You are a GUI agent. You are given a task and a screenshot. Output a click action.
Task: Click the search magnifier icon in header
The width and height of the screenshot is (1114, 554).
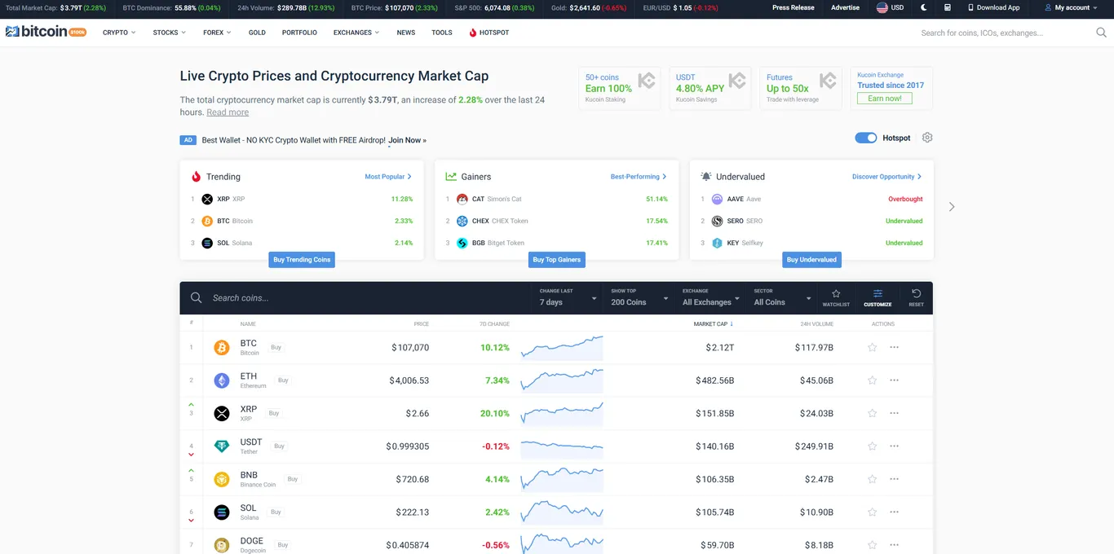pyautogui.click(x=1101, y=33)
